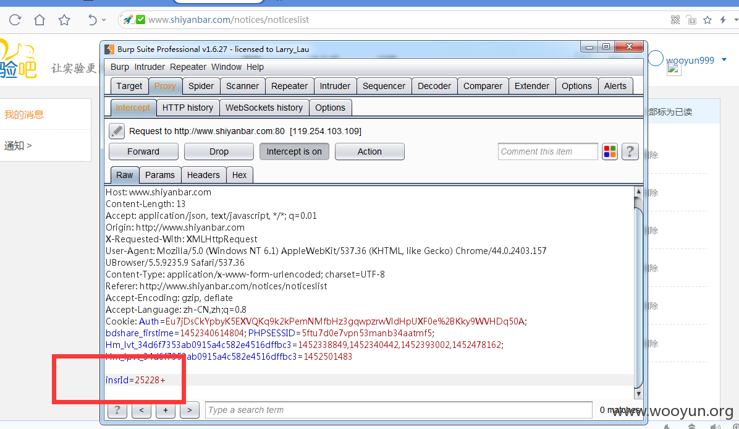Open 通知 in the site sidebar
Viewport: 739px width, 429px height.
click(18, 146)
